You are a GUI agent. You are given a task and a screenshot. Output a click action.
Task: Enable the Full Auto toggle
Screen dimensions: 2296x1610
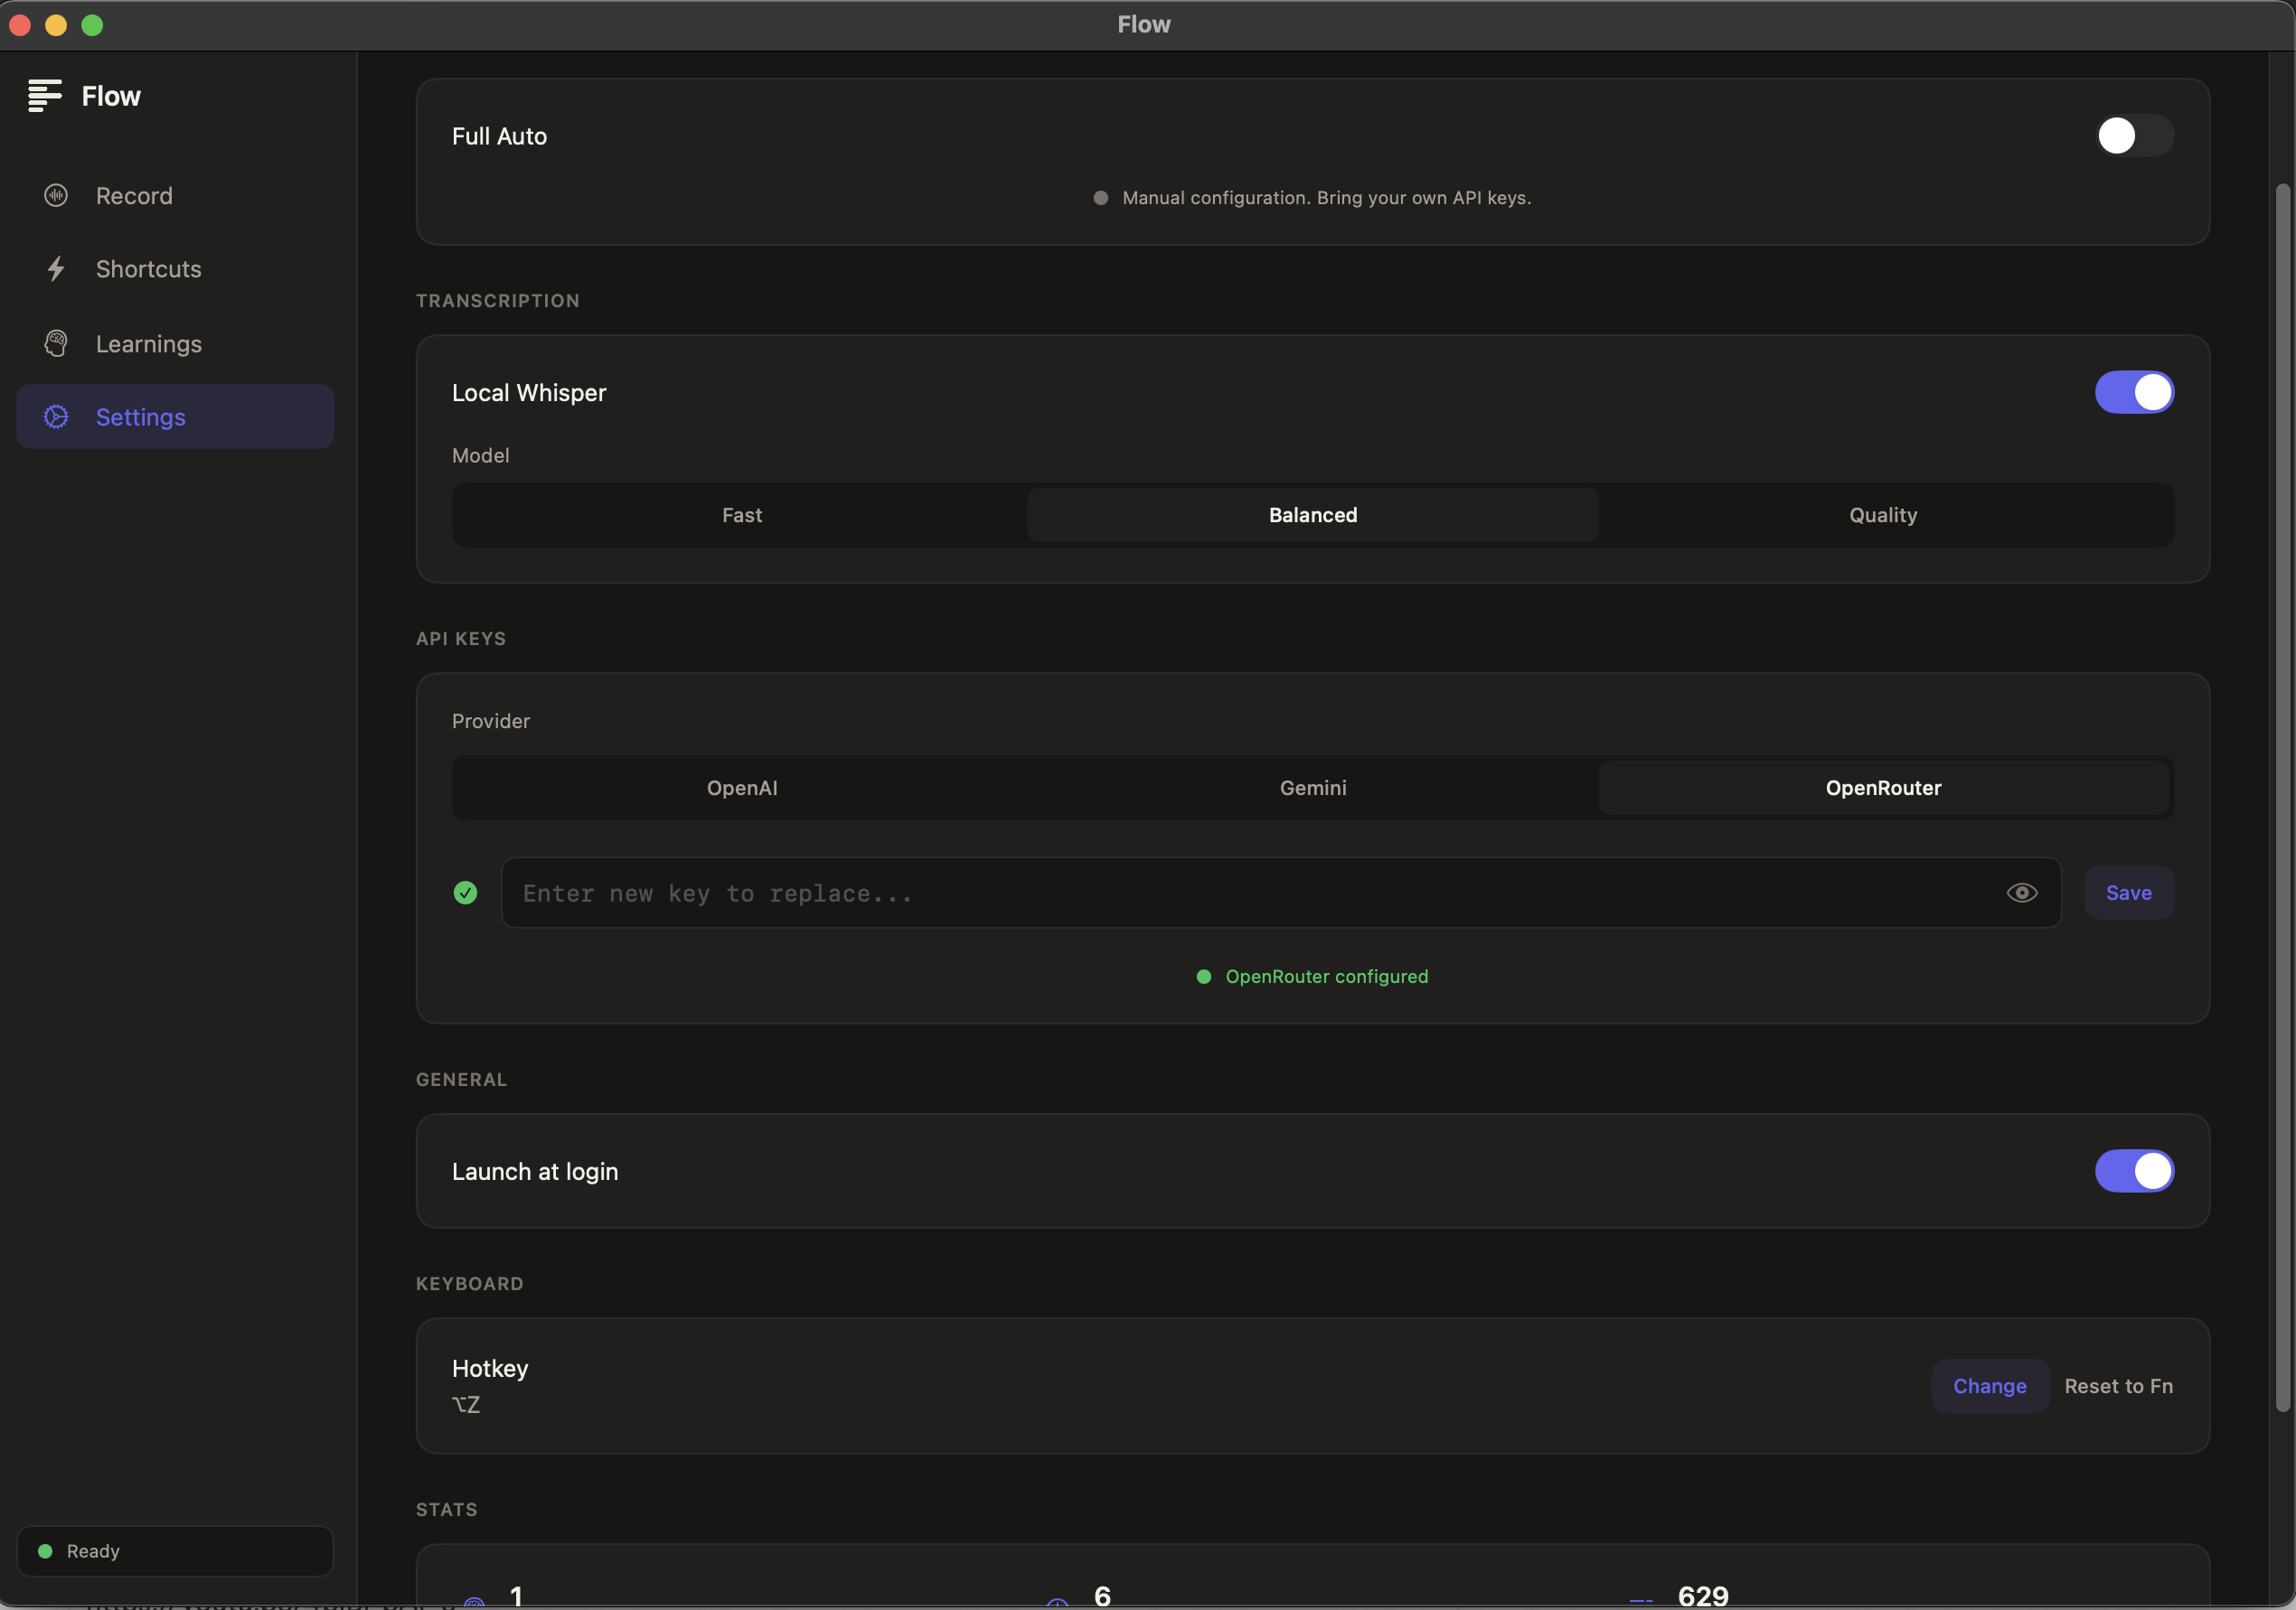point(2133,136)
